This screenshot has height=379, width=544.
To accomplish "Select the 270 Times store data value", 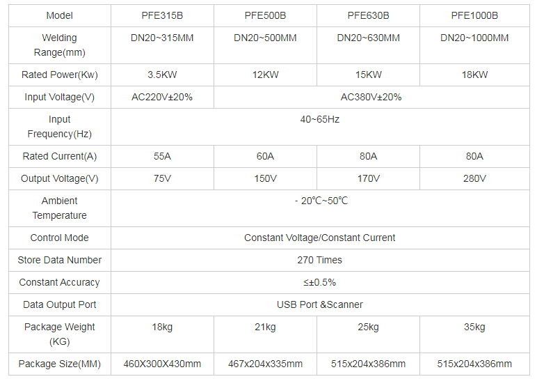I will [x=320, y=260].
